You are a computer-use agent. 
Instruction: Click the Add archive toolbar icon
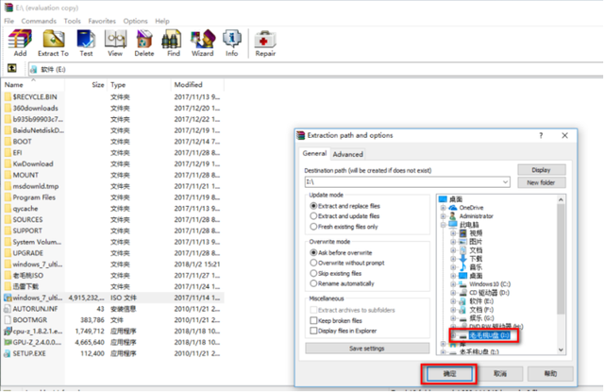20,39
